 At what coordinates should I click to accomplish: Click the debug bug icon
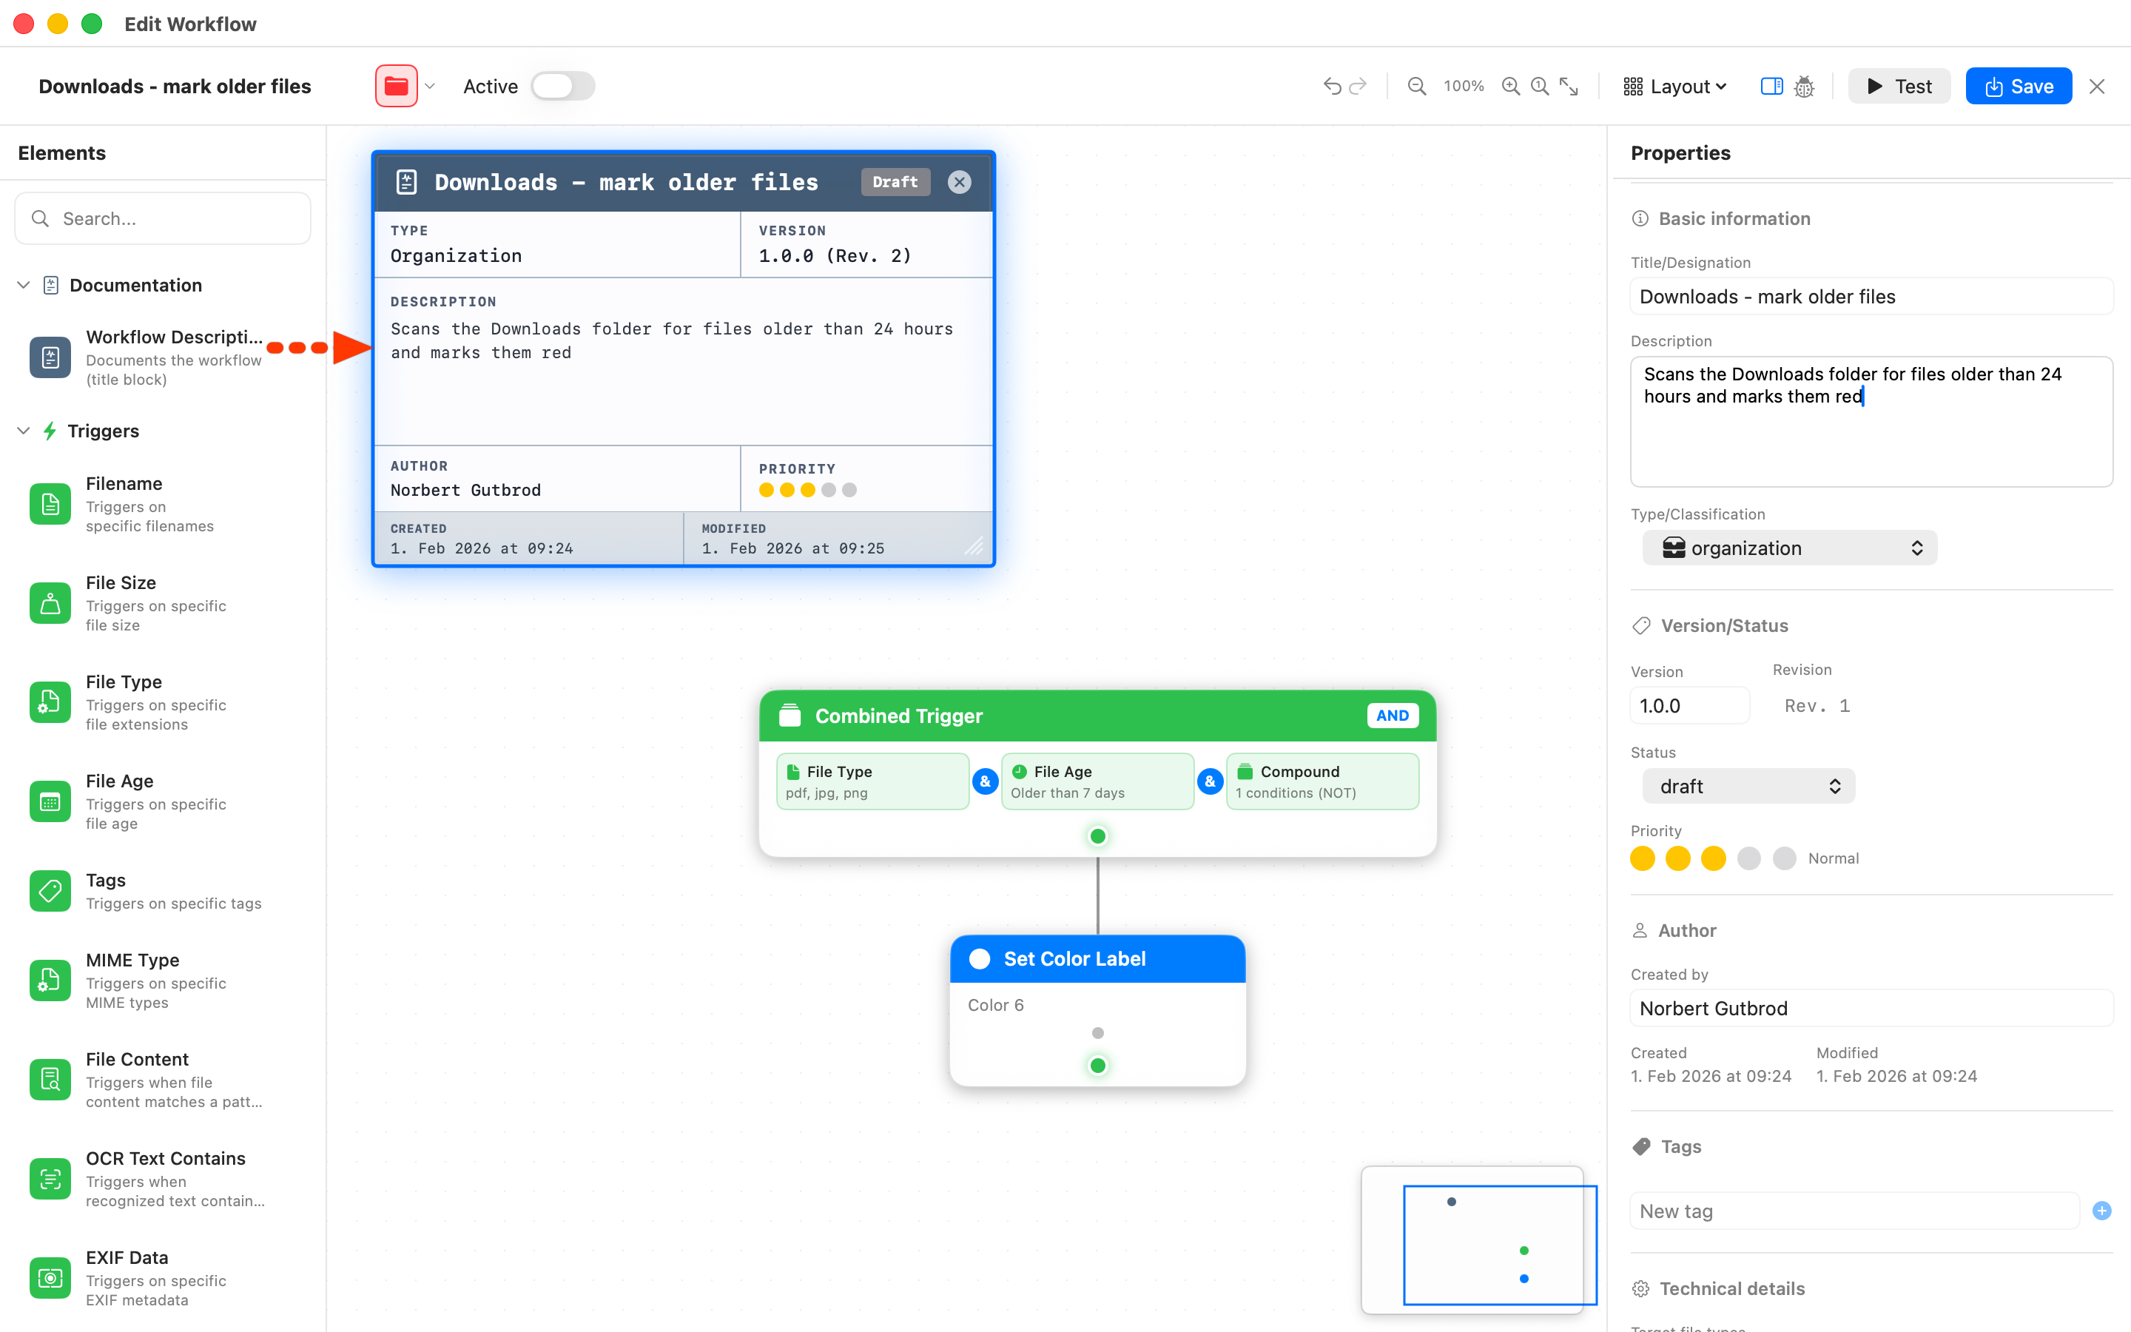[1804, 87]
